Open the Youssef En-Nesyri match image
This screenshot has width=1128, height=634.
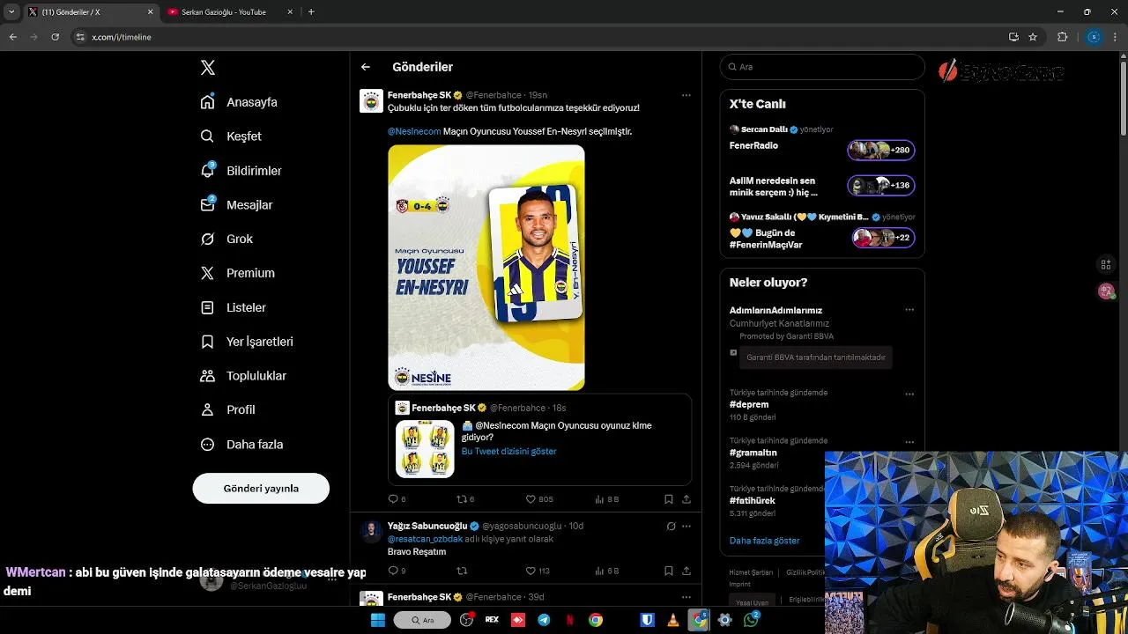tap(486, 268)
